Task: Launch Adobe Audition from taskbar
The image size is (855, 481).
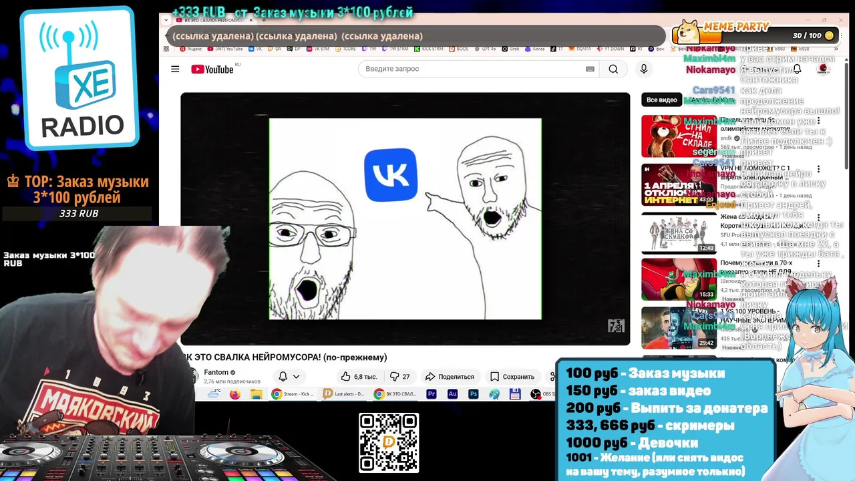Action: point(452,394)
